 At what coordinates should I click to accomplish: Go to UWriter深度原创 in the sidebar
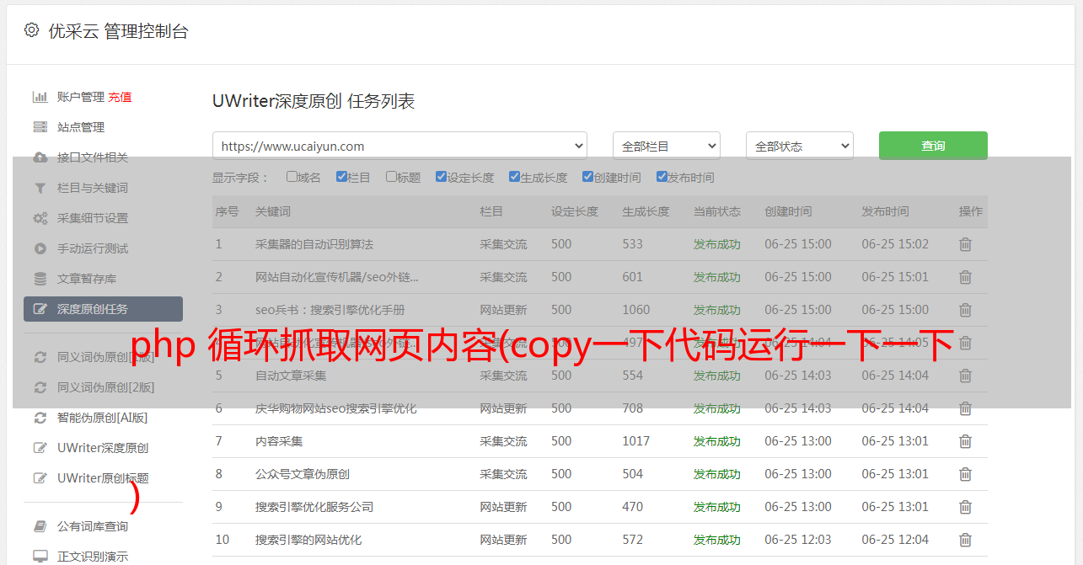pos(102,448)
